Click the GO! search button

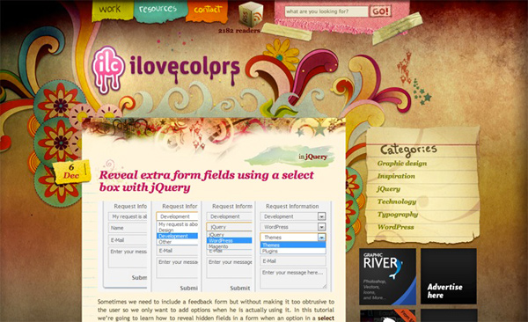380,11
